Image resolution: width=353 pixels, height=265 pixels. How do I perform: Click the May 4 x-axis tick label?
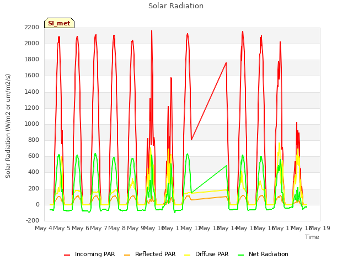pos(44,228)
